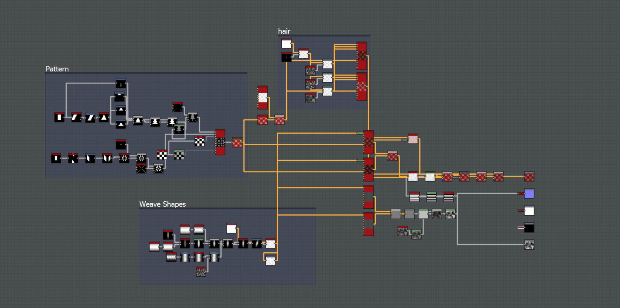Select the pale pink node right of the tall blend nodes
This screenshot has height=308, width=620.
point(413,139)
